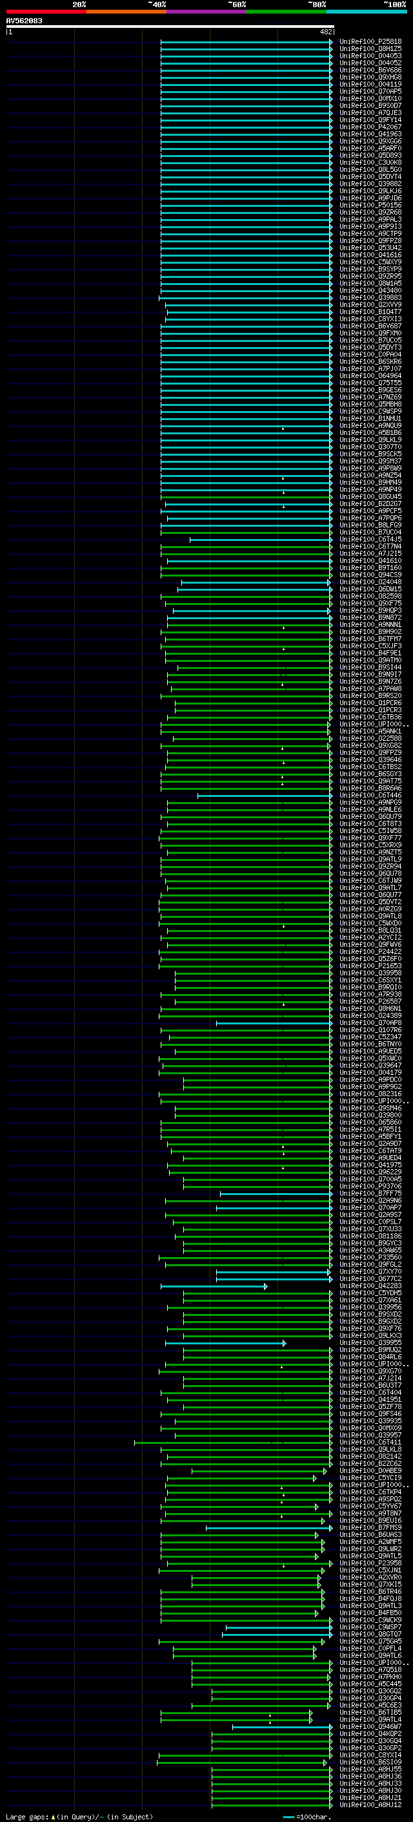Select label UniRef100_P21653
Image resolution: width=413 pixels, height=1822 pixels.
click(x=370, y=966)
